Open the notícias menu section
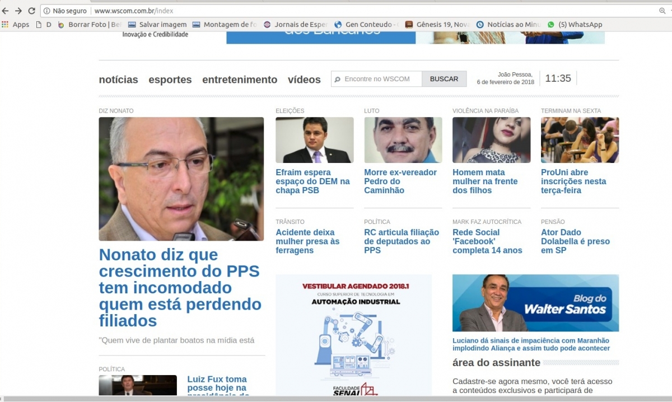Image resolution: width=672 pixels, height=402 pixels. click(118, 80)
